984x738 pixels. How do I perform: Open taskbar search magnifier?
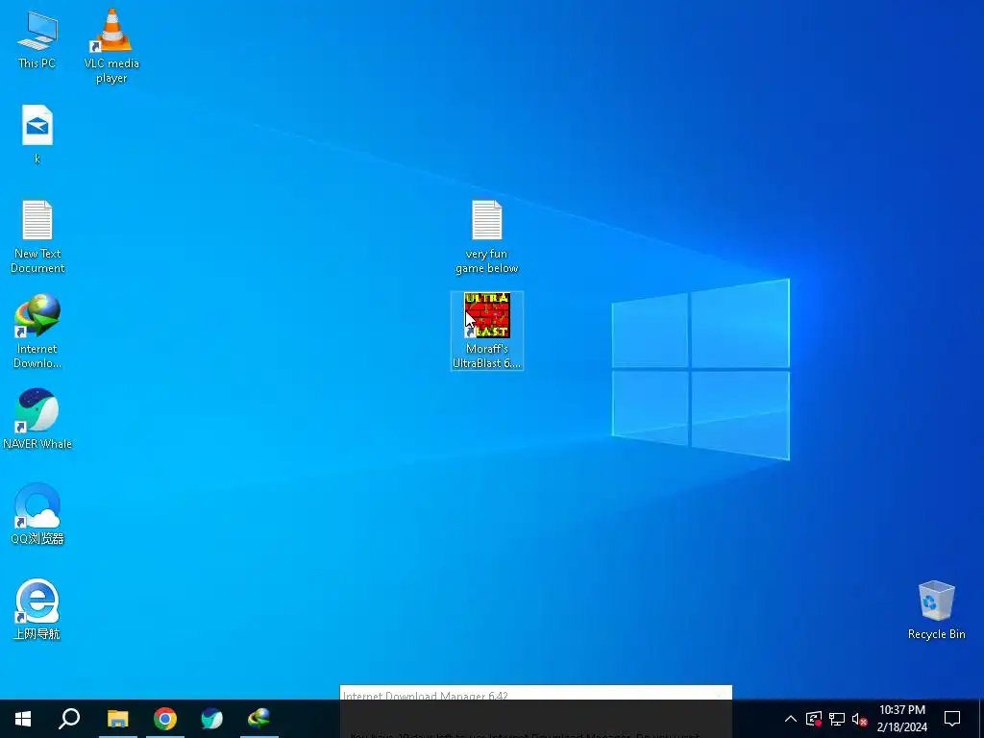point(69,719)
